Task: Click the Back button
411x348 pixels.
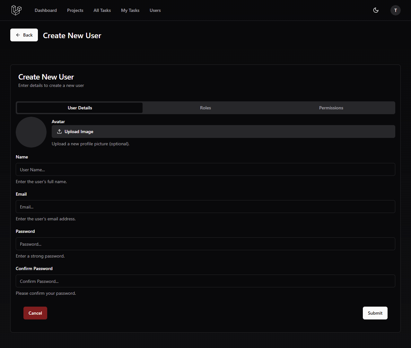Action: pyautogui.click(x=24, y=35)
